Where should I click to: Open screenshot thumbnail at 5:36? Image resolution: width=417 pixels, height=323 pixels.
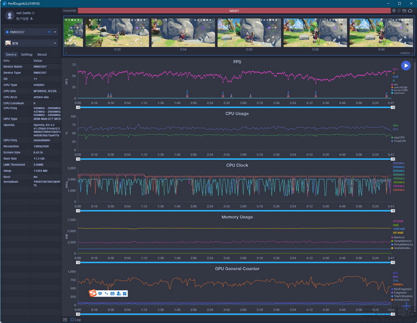(x=249, y=33)
